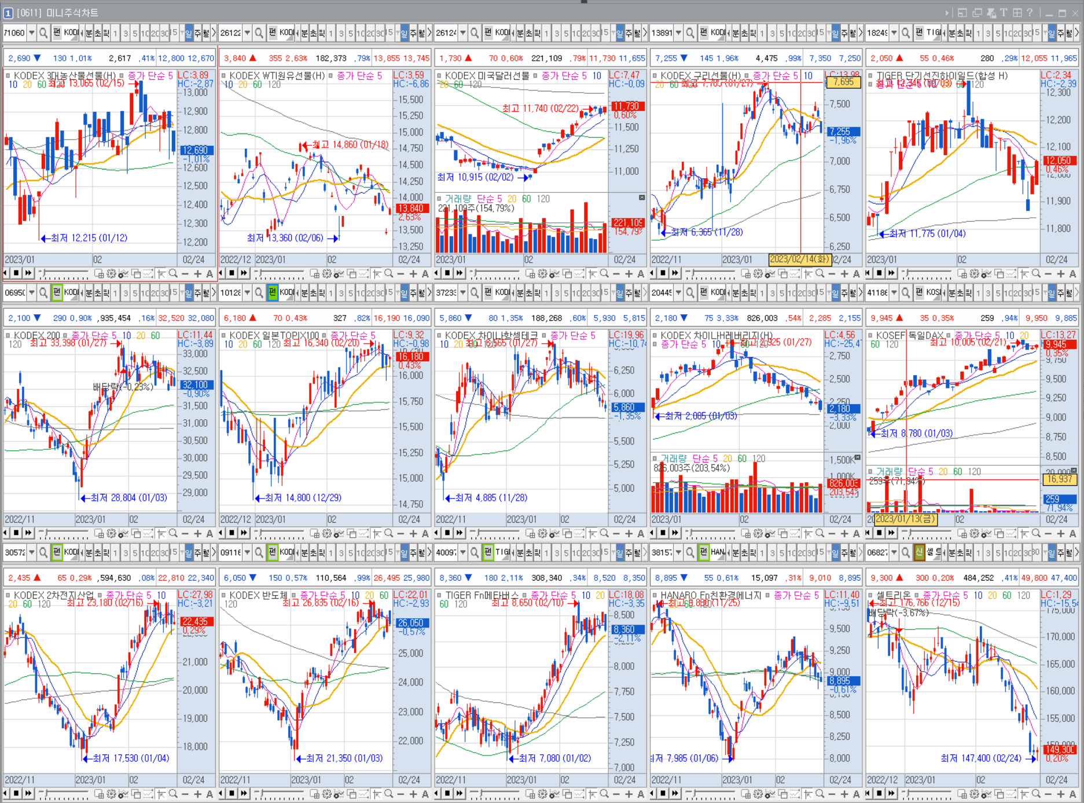Image resolution: width=1084 pixels, height=803 pixels.
Task: Click zoom magnifier under KODEX WTI원유선물(H) chart
Action: 388,273
